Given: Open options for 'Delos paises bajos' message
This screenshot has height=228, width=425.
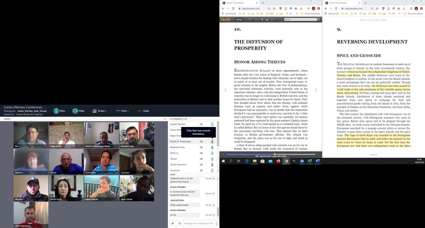Looking at the screenshot, I should 214,205.
